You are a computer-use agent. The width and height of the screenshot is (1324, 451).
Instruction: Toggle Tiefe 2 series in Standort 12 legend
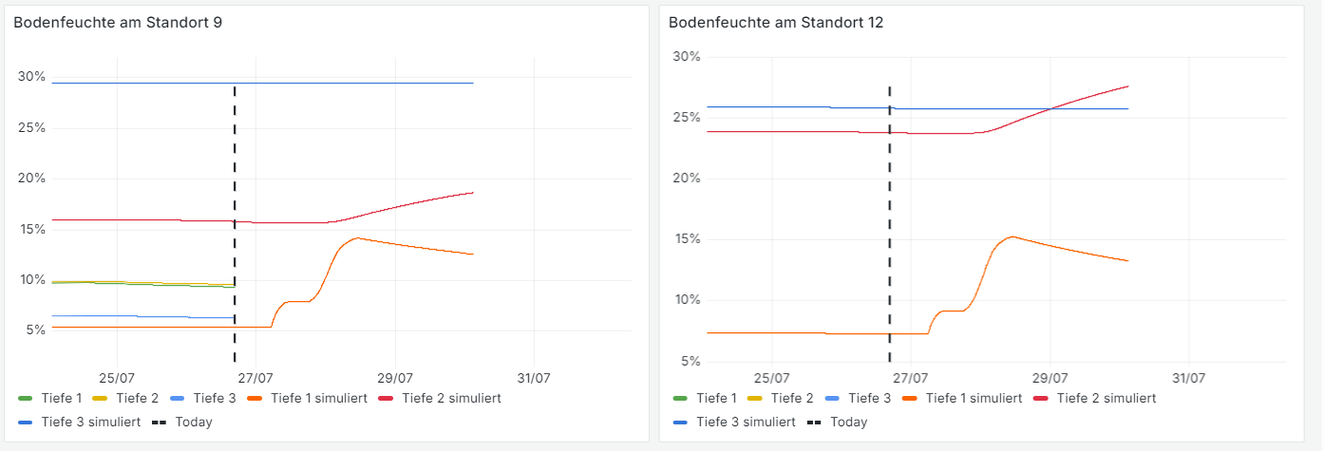point(792,399)
